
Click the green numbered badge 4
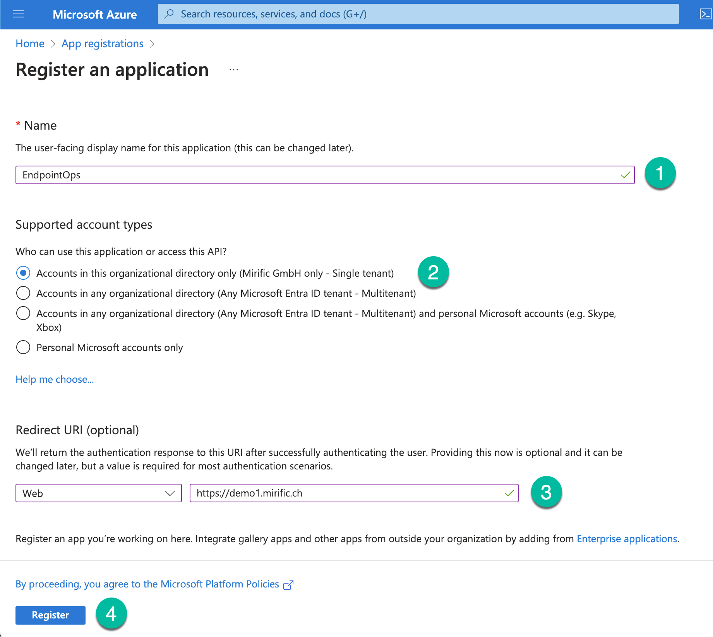pos(111,614)
